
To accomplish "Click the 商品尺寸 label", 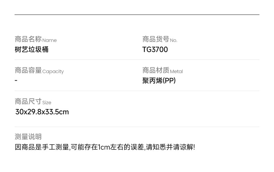I will coord(28,101).
